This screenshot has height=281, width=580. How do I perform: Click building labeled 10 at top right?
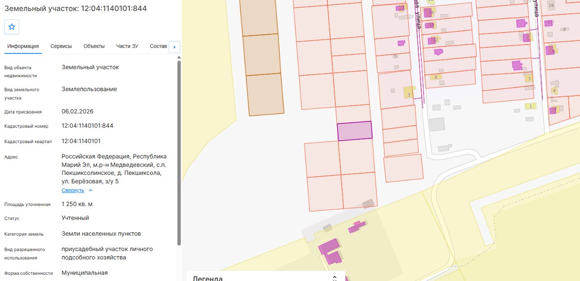pyautogui.click(x=551, y=5)
